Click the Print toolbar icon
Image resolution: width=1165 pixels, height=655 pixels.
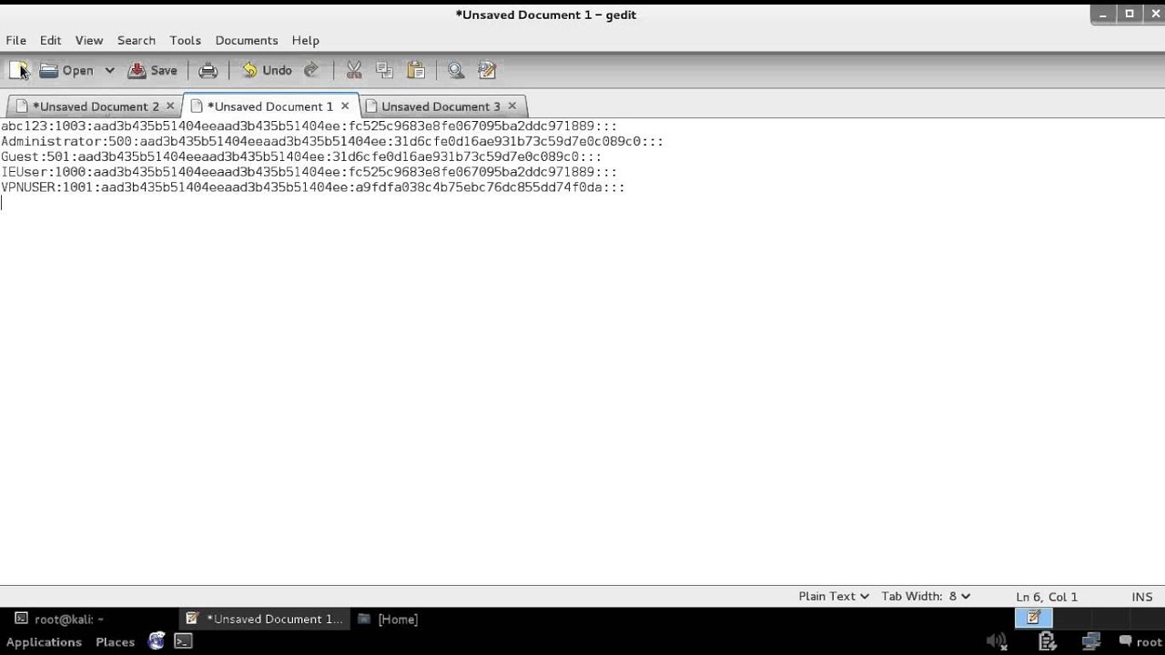[208, 70]
